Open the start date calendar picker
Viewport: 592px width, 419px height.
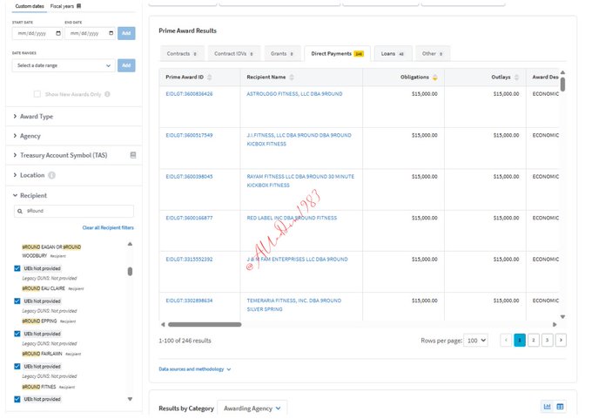pyautogui.click(x=58, y=33)
